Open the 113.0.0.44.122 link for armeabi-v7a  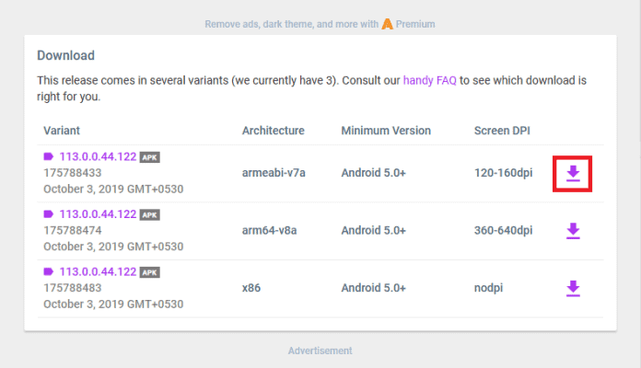pos(98,156)
